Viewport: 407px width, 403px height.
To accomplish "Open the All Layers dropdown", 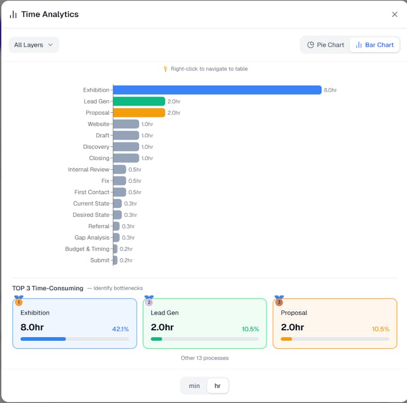I will pyautogui.click(x=34, y=45).
